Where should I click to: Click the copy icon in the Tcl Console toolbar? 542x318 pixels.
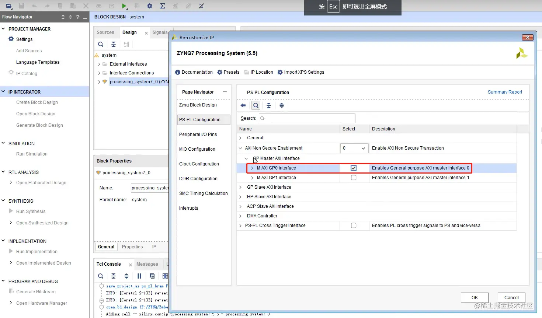[152, 276]
